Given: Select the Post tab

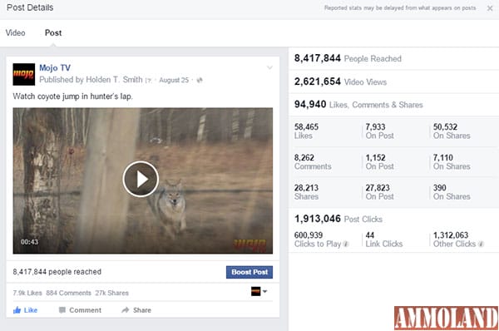Looking at the screenshot, I should click(x=53, y=32).
